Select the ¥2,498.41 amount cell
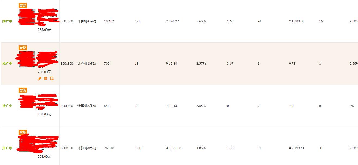This screenshot has height=165, width=358. pyautogui.click(x=297, y=148)
